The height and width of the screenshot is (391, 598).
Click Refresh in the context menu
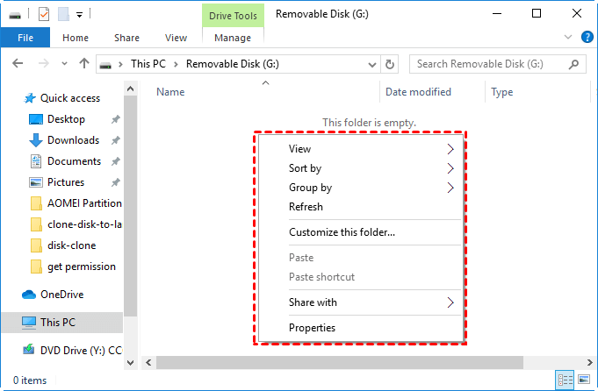point(306,207)
